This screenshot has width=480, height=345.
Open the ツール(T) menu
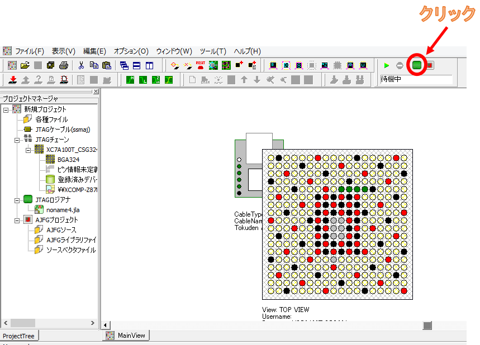[213, 51]
